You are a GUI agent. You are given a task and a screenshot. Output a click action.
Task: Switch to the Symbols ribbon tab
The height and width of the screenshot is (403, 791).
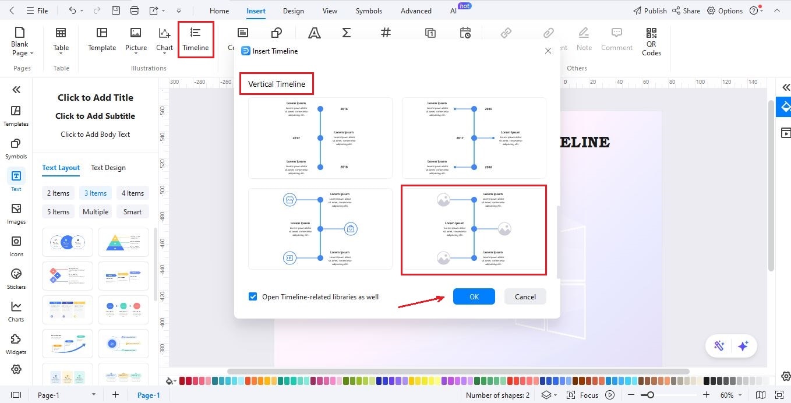click(x=369, y=10)
